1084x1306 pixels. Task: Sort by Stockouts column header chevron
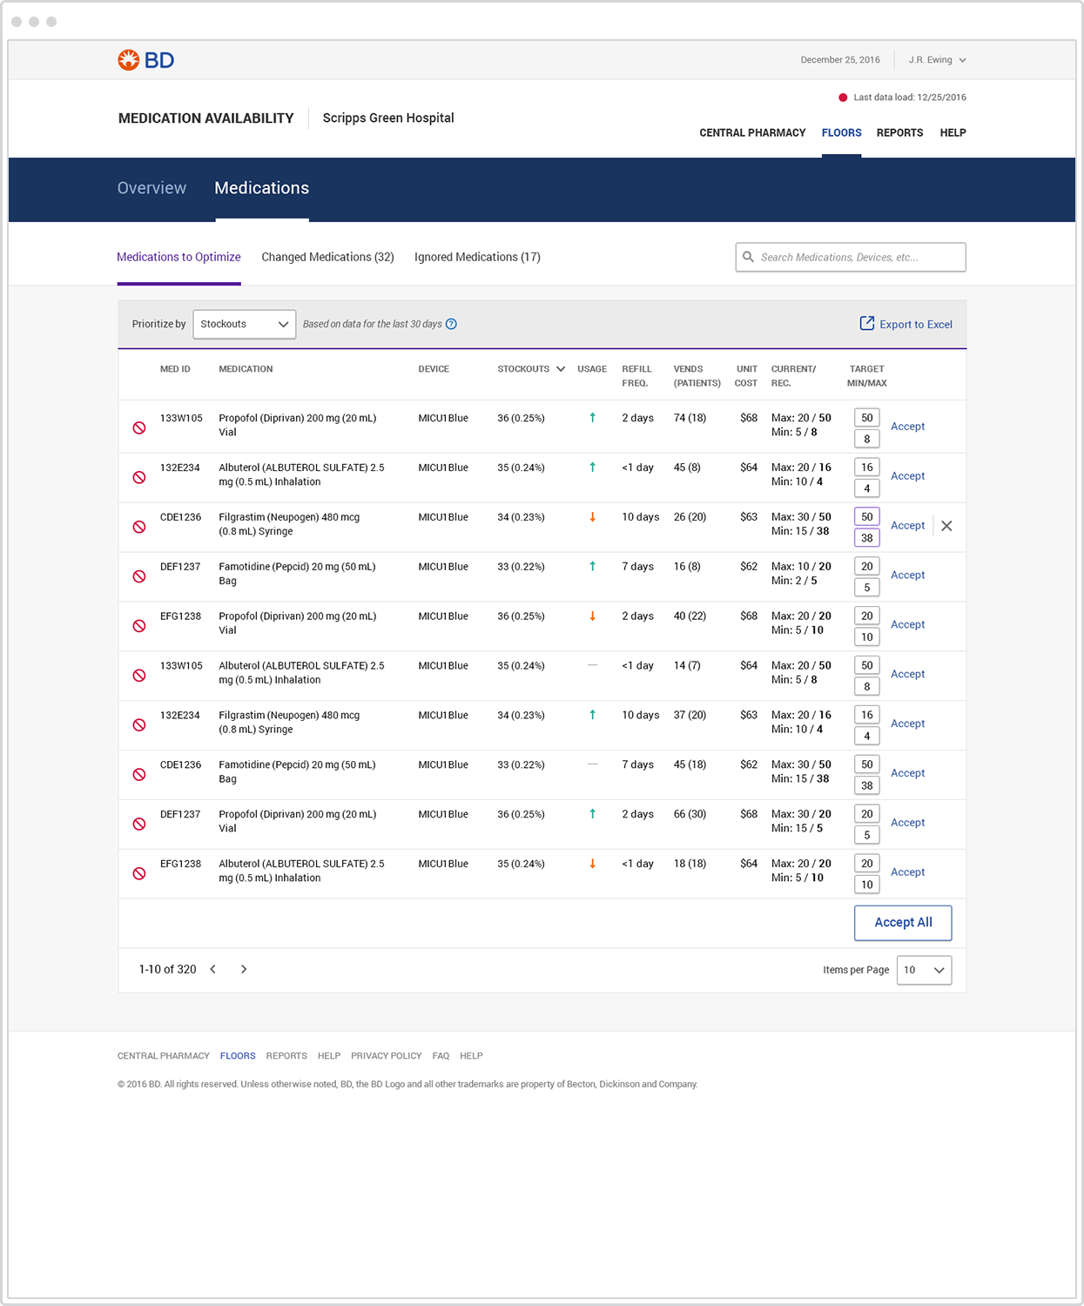[x=561, y=369]
